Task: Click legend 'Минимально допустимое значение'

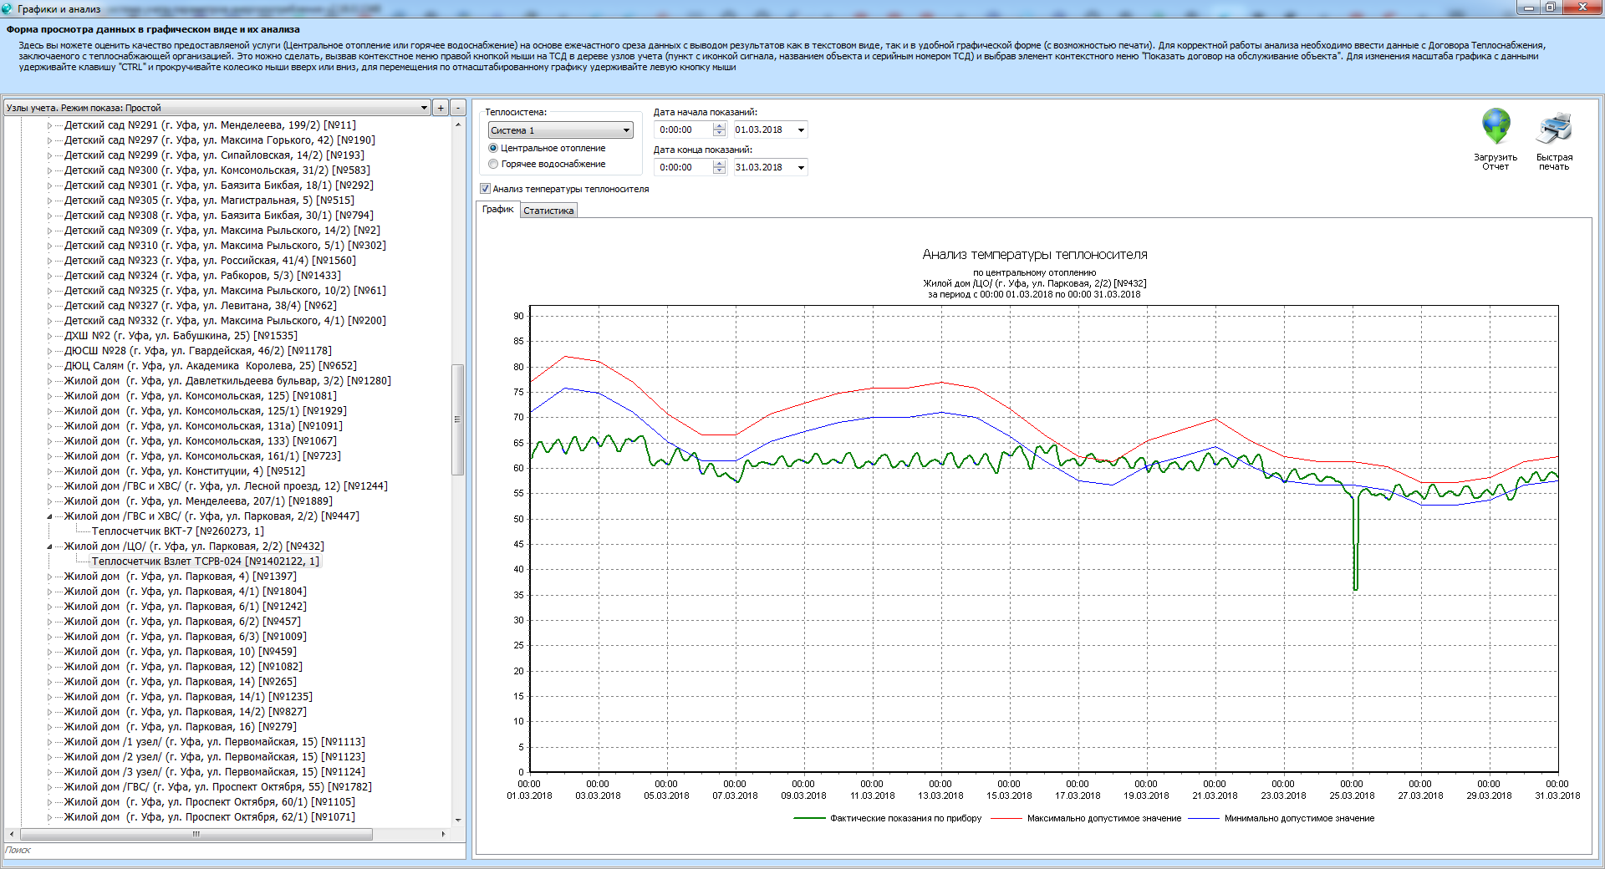Action: (1300, 818)
